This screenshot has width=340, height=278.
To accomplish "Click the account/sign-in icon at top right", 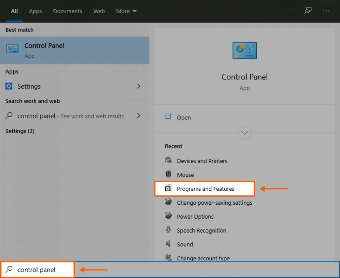I will point(308,11).
